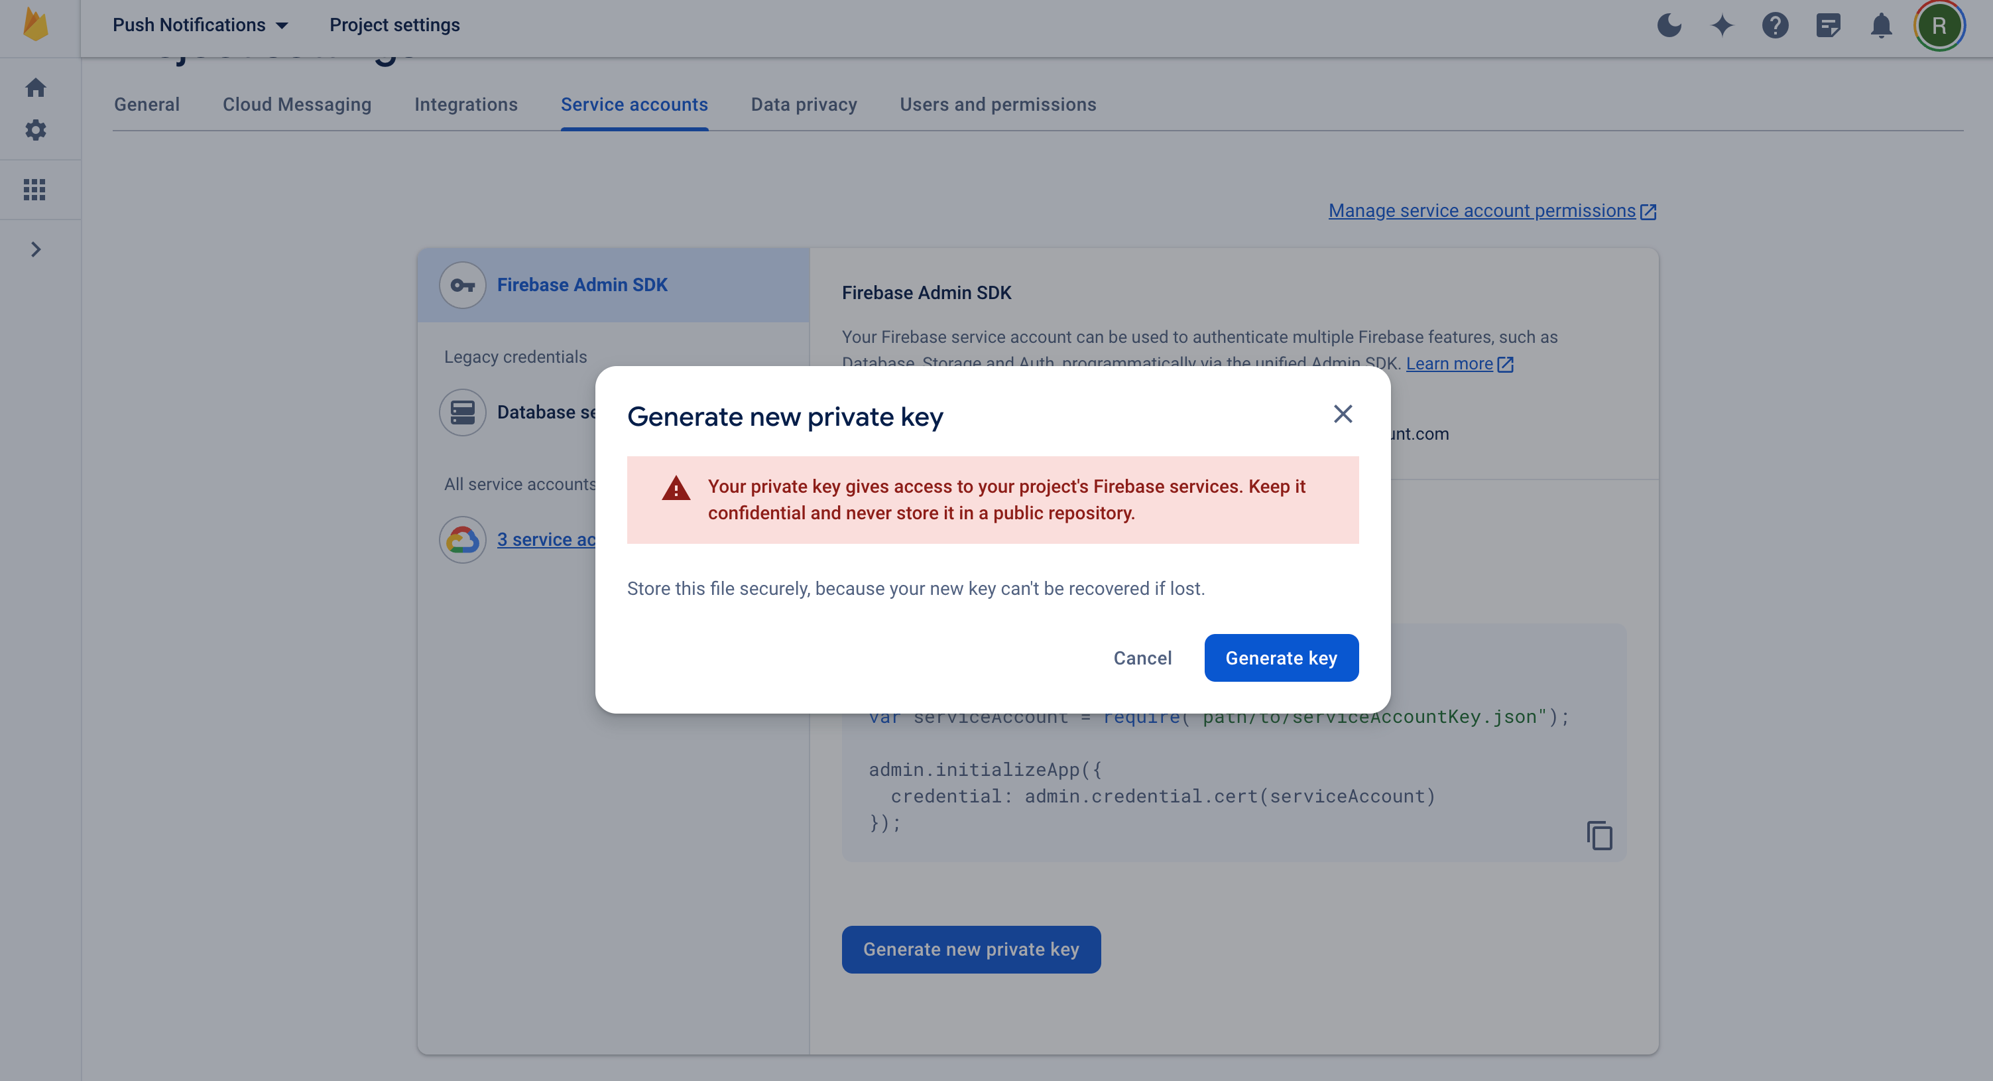Image resolution: width=1993 pixels, height=1081 pixels.
Task: Open Gemini sparkle assistant icon
Action: pos(1722,26)
